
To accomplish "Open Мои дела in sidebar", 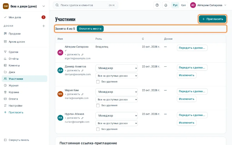I will [25, 17].
